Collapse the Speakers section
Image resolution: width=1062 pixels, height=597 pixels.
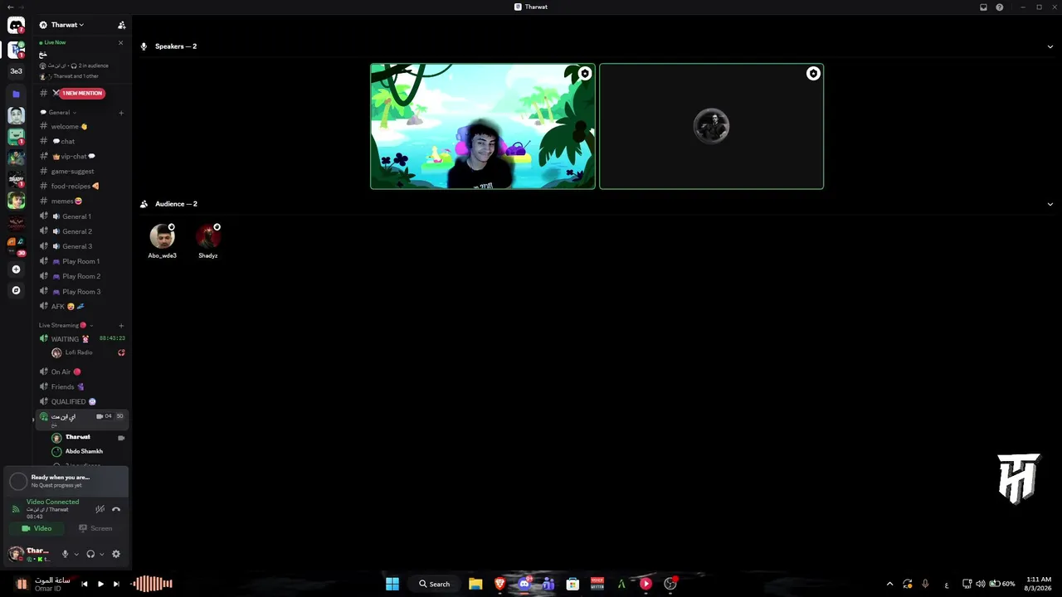tap(1050, 46)
